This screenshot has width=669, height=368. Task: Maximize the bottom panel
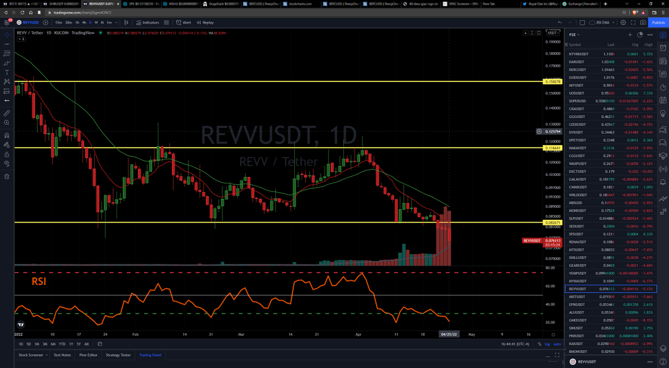point(556,355)
